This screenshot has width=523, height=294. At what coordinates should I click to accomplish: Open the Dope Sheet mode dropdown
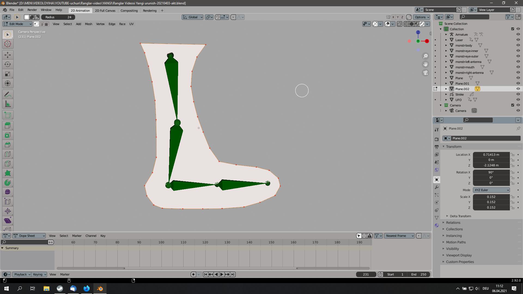click(x=29, y=236)
